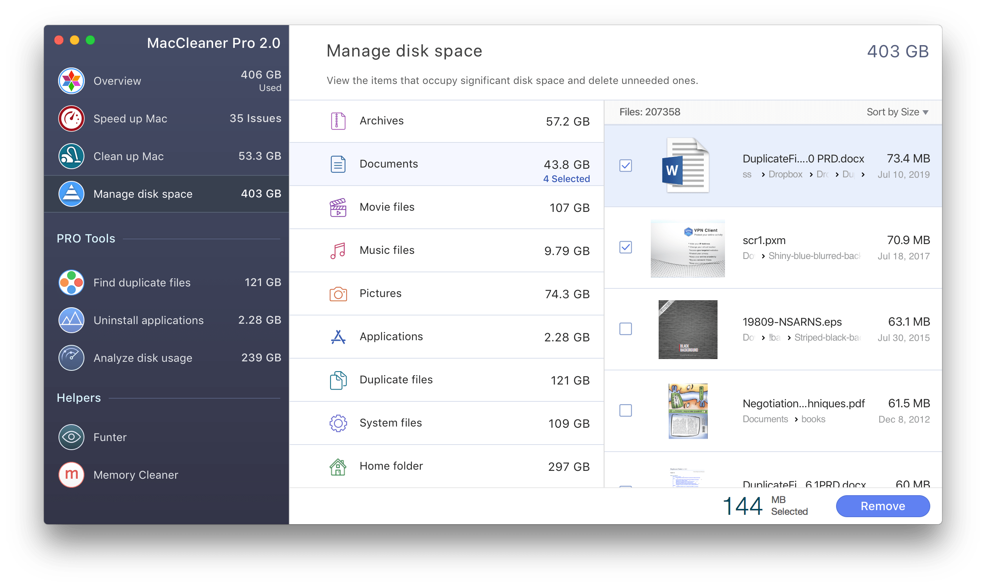986x587 pixels.
Task: Click the Dropbox path segment of first file
Action: pos(785,175)
